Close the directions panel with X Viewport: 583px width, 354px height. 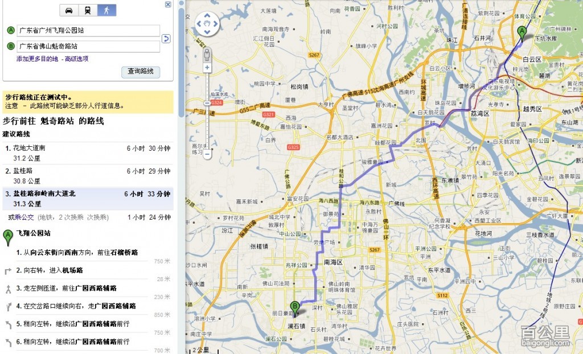point(168,5)
